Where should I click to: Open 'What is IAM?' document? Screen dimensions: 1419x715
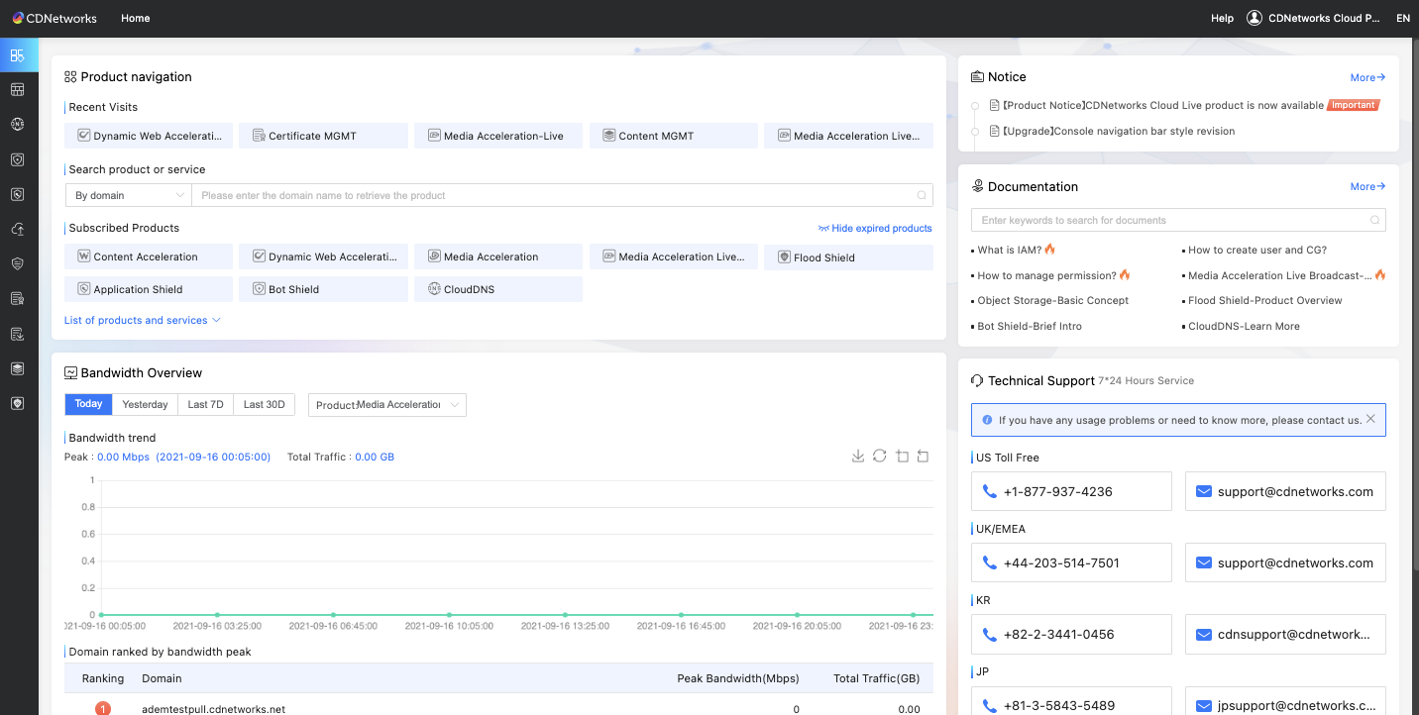[x=1009, y=250]
